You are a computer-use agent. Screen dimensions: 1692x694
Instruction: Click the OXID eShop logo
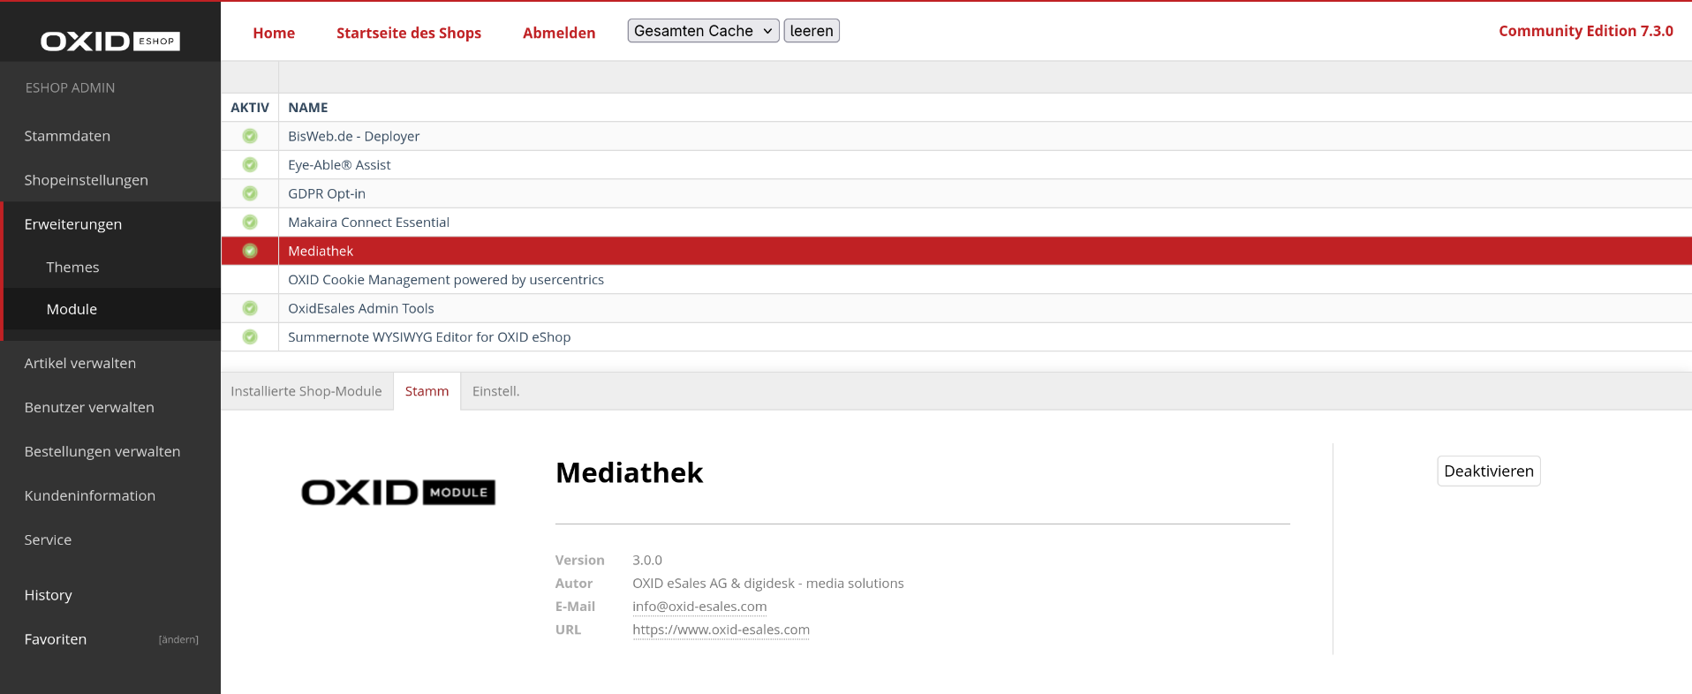[x=110, y=41]
